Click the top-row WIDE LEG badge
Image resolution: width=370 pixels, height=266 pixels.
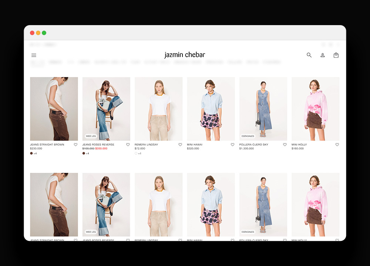point(91,136)
